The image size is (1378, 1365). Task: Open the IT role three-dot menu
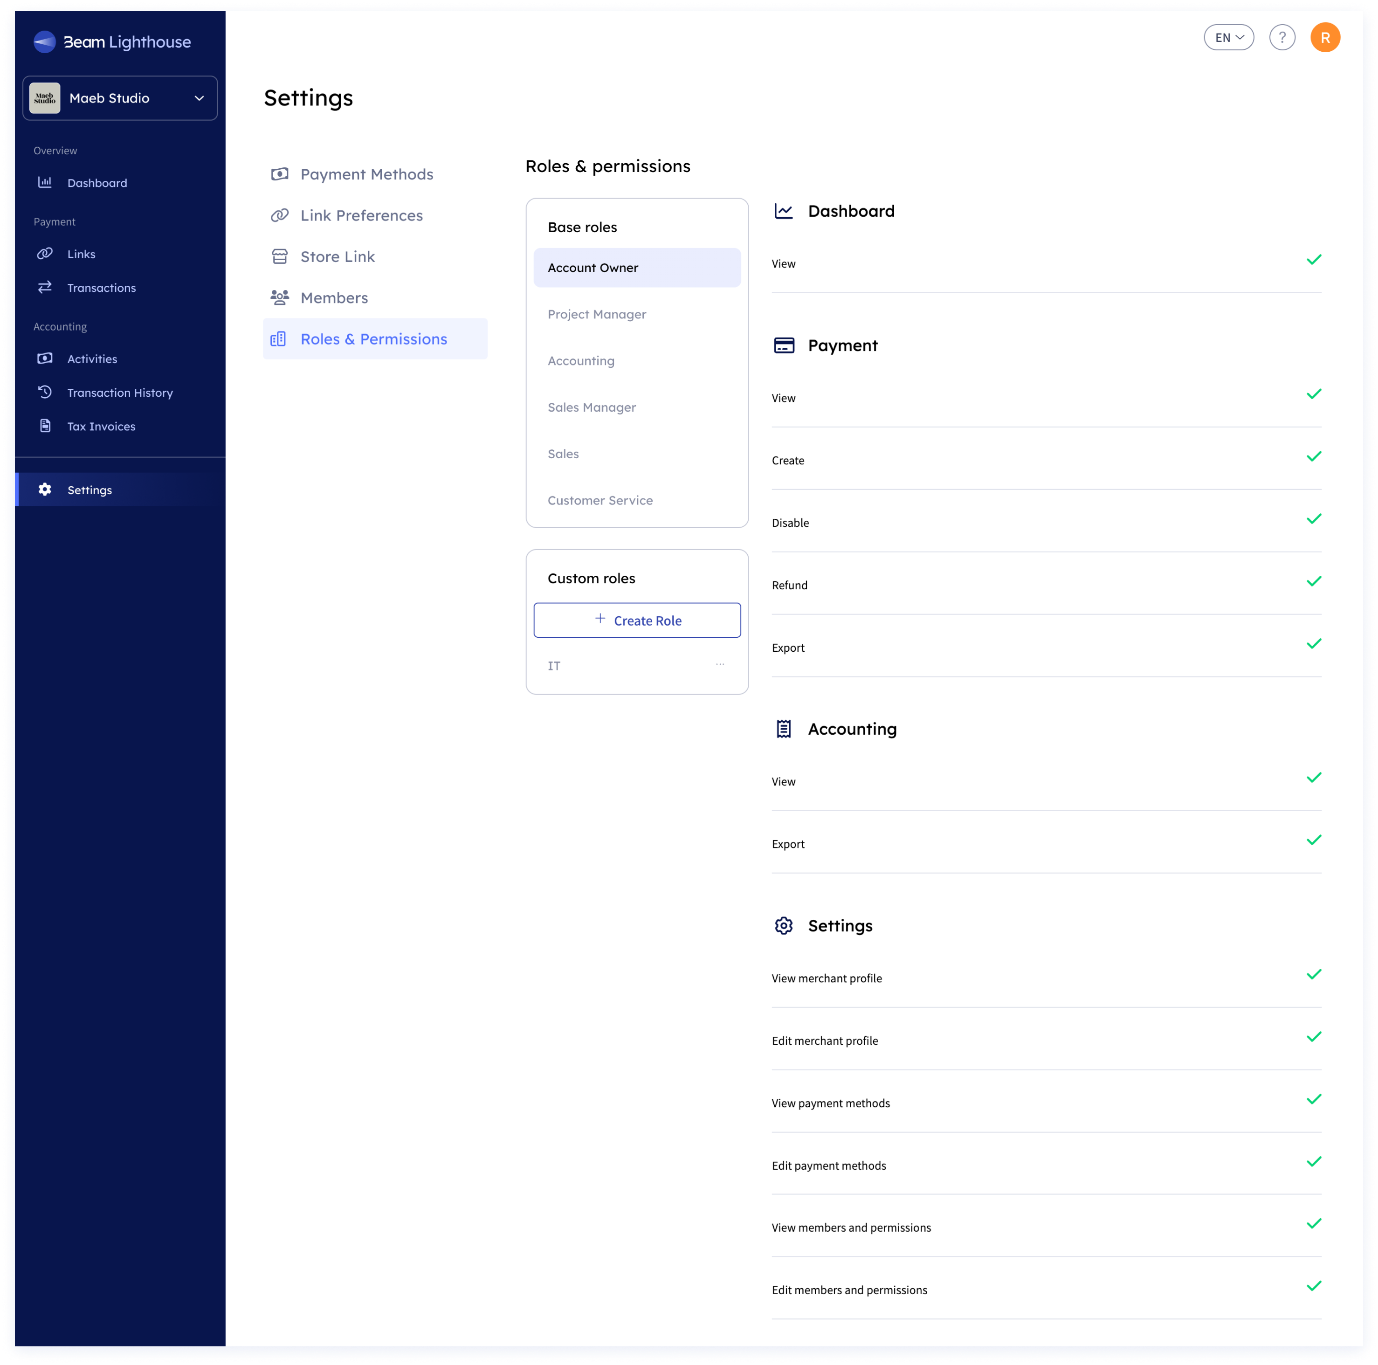pos(720,665)
